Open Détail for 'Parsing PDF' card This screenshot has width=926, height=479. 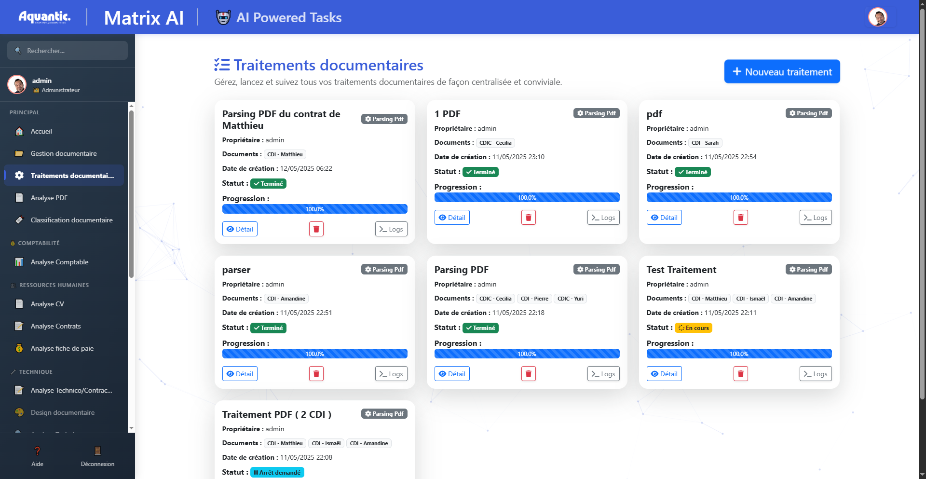coord(452,374)
